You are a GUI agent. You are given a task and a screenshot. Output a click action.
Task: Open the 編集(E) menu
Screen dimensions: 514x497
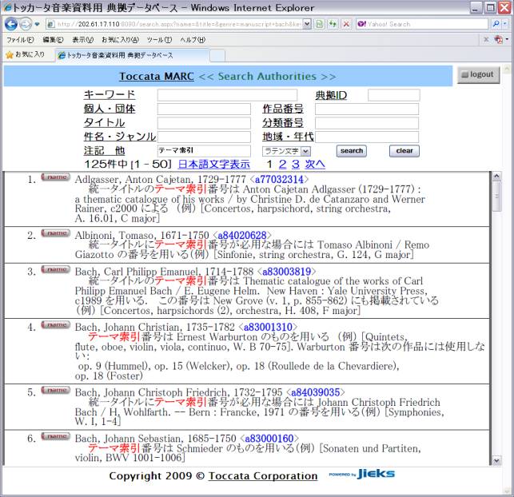[x=53, y=40]
